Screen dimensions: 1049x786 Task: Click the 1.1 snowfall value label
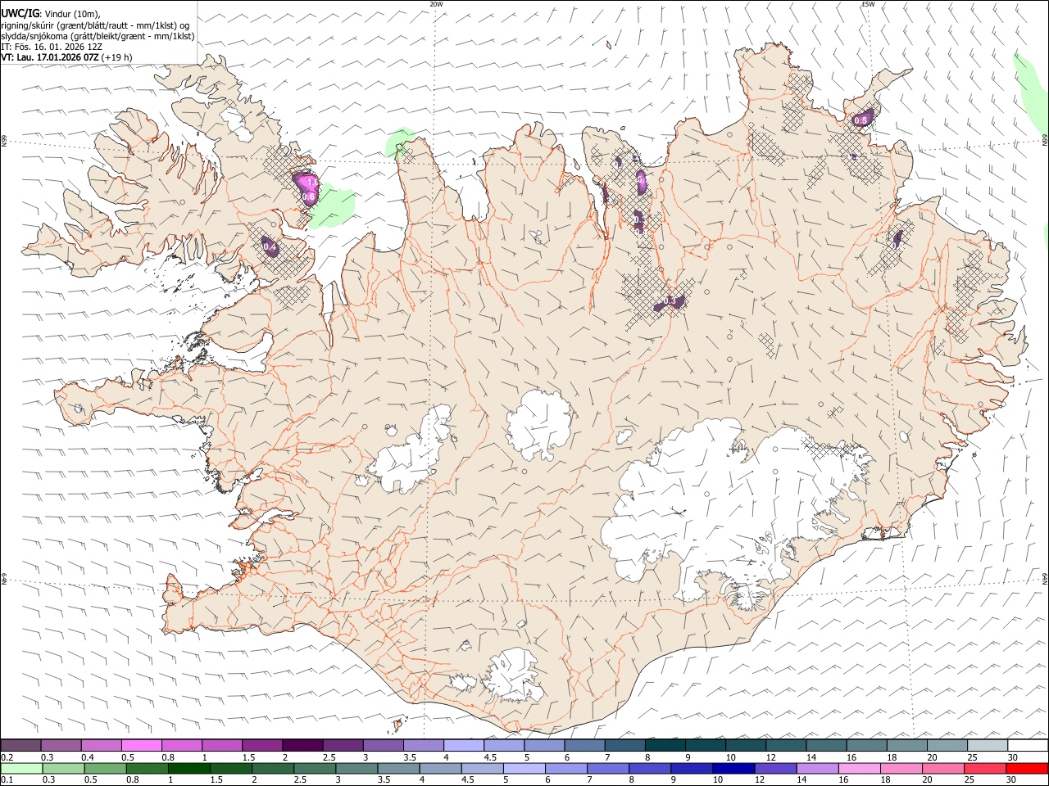(310, 180)
